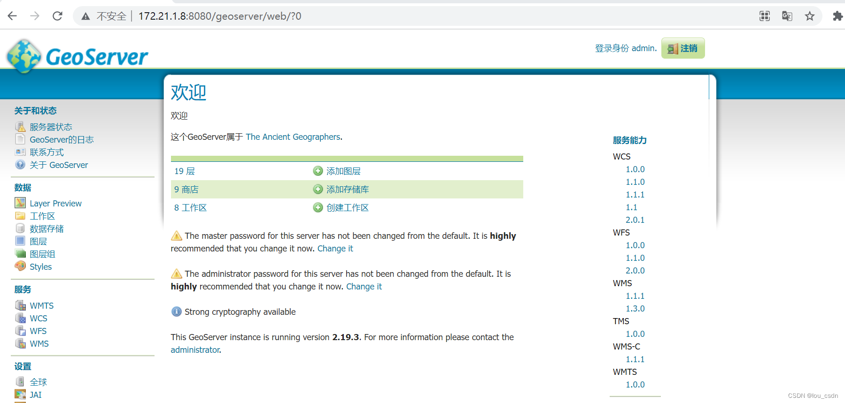Viewport: 845px width, 403px height.
Task: Open 图层组 layer groups page
Action: pyautogui.click(x=42, y=254)
